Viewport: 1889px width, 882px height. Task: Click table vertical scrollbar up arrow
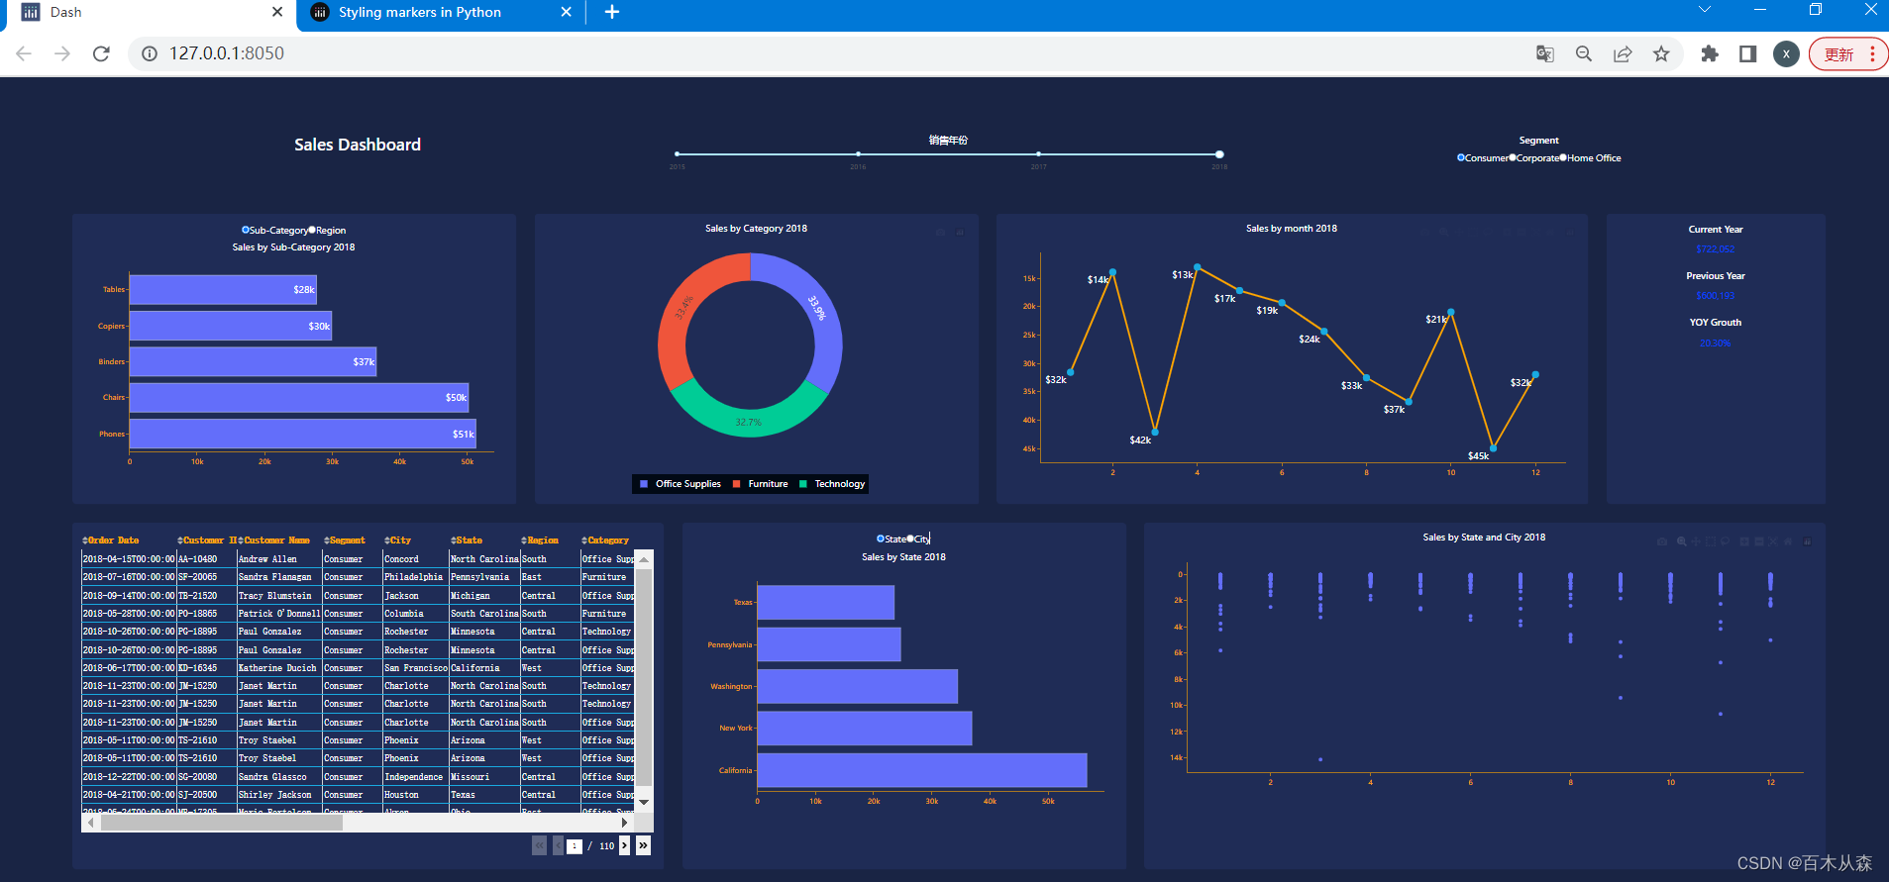(644, 560)
